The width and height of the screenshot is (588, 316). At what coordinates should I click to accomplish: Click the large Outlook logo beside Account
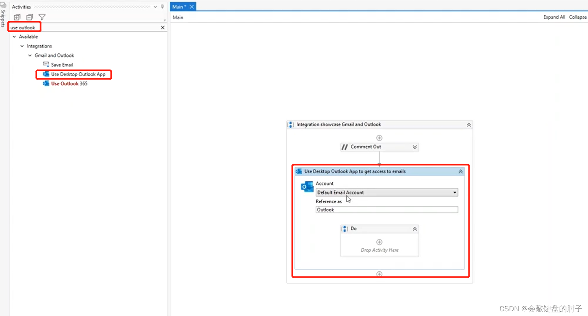click(307, 187)
